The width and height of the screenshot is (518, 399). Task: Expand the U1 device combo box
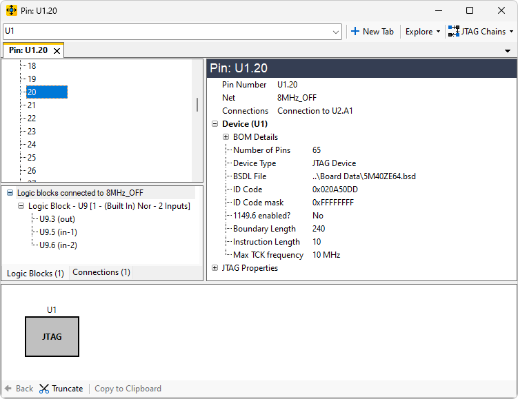336,32
